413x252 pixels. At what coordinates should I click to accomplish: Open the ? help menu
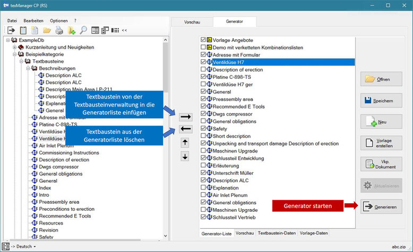pyautogui.click(x=75, y=21)
